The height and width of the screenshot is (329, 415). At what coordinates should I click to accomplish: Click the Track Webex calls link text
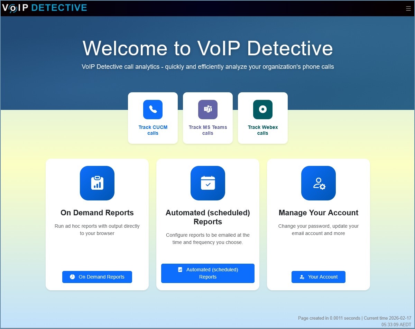pos(262,130)
